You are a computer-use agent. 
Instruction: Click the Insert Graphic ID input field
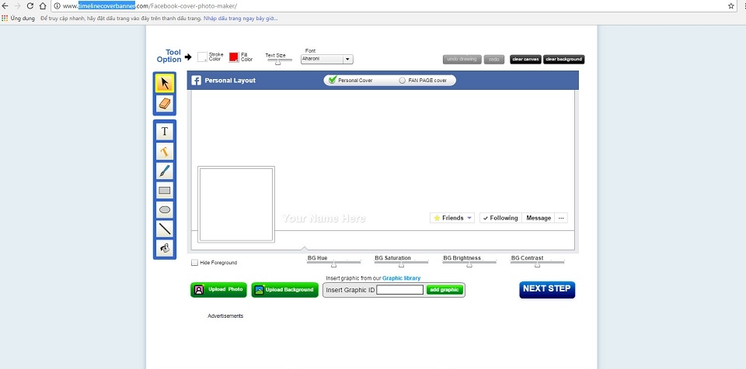coord(399,290)
